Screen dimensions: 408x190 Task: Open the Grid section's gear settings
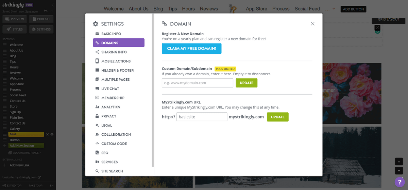52,134
